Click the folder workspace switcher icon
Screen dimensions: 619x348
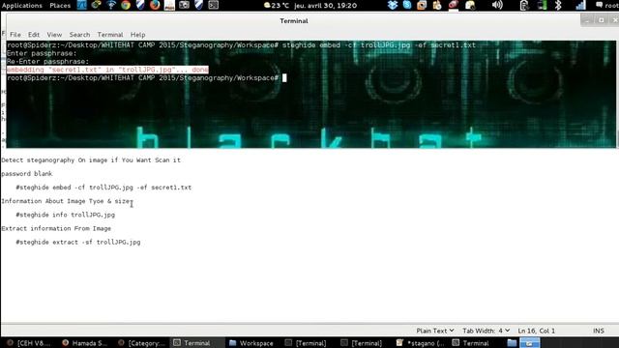[x=512, y=343]
